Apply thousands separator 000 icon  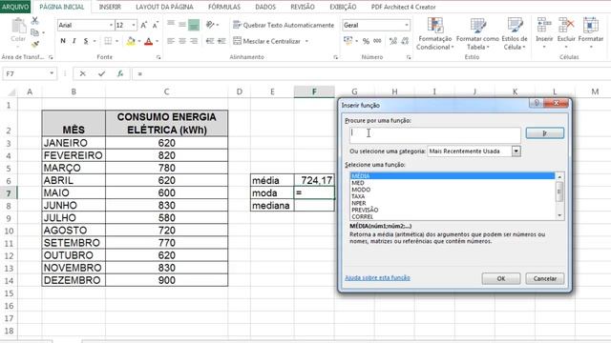click(x=377, y=41)
